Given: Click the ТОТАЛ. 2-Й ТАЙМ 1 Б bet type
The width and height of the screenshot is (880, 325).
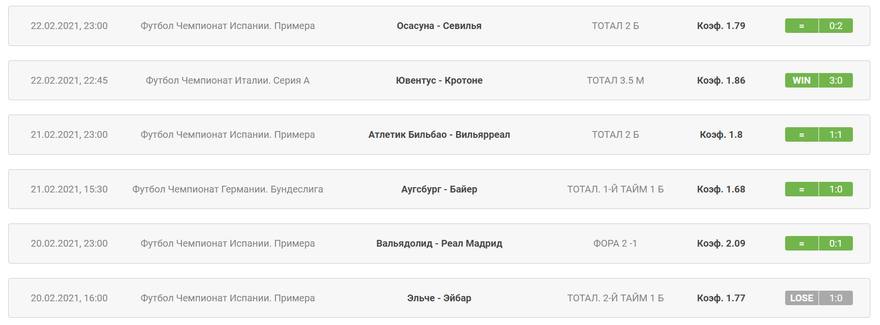Looking at the screenshot, I should coord(615,298).
